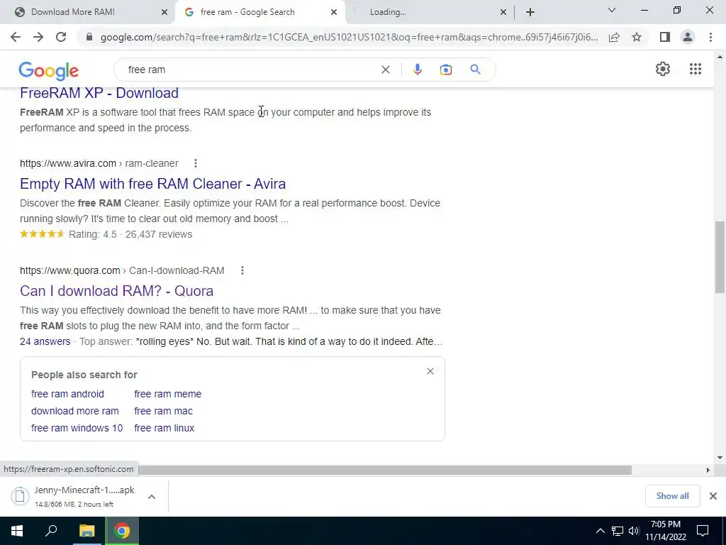Screen dimensions: 726x545
Task: Click the URL address bar
Action: [x=349, y=37]
